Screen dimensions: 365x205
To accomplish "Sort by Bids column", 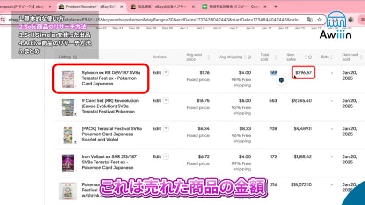I will [x=331, y=57].
